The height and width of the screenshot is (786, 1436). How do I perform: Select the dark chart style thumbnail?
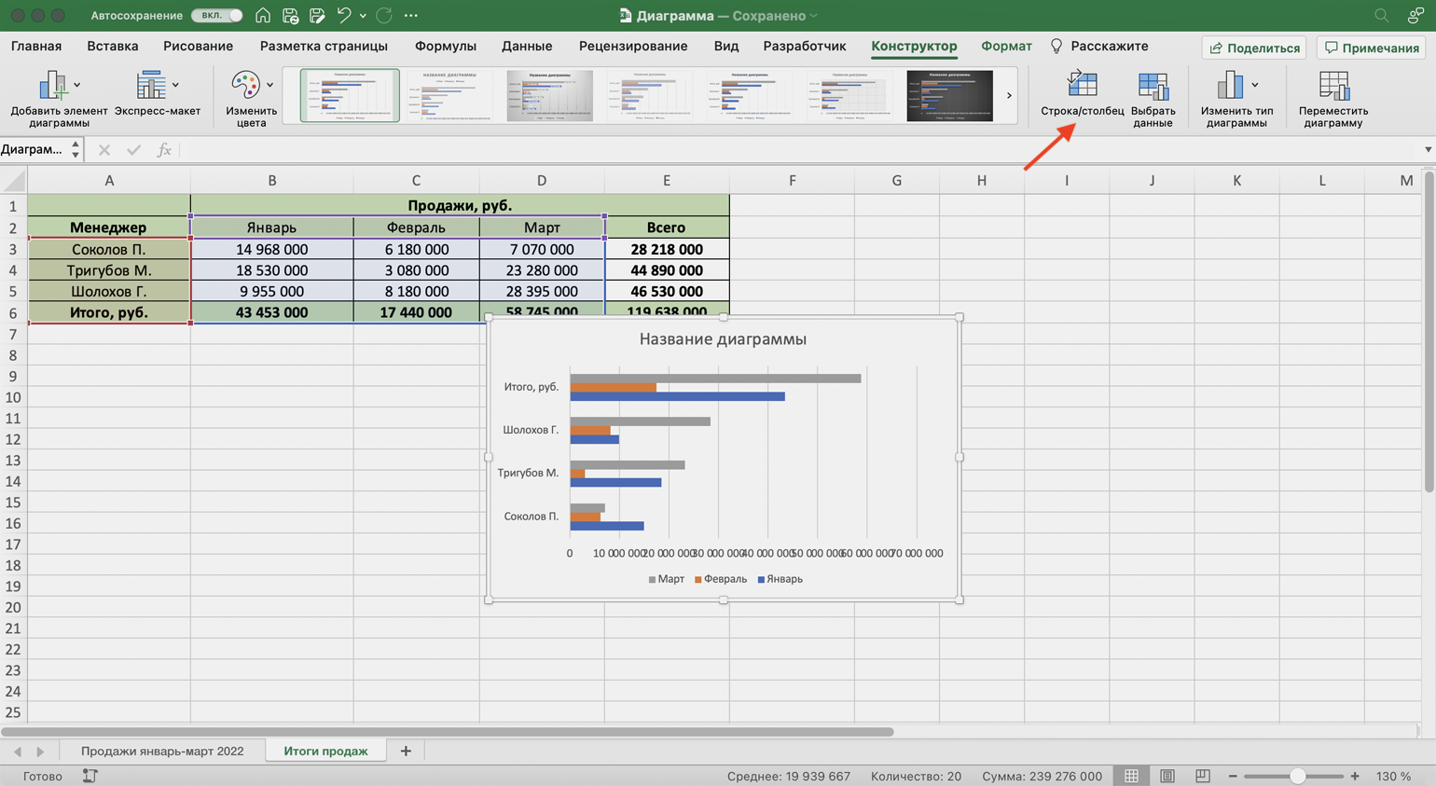[949, 95]
